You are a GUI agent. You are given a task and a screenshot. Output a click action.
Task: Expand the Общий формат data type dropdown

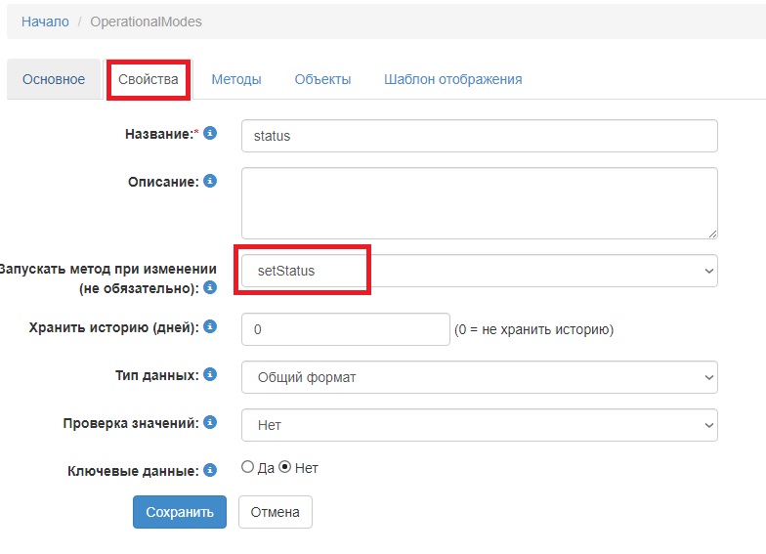(x=479, y=377)
